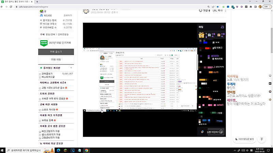Image resolution: width=273 pixels, height=153 pixels.
Task: Open the Chrome profile avatar
Action: [260, 7]
